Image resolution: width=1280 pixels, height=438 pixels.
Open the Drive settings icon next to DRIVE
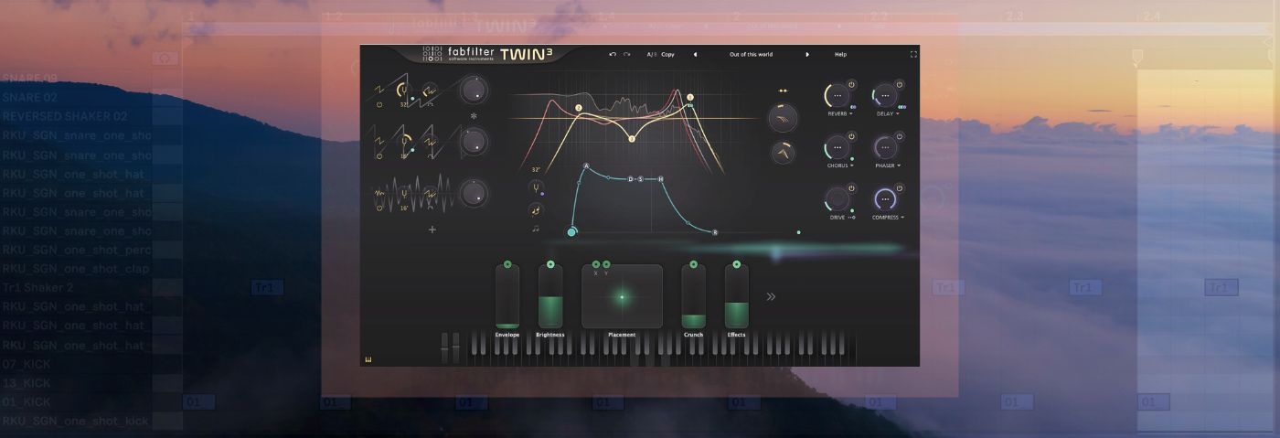851,218
